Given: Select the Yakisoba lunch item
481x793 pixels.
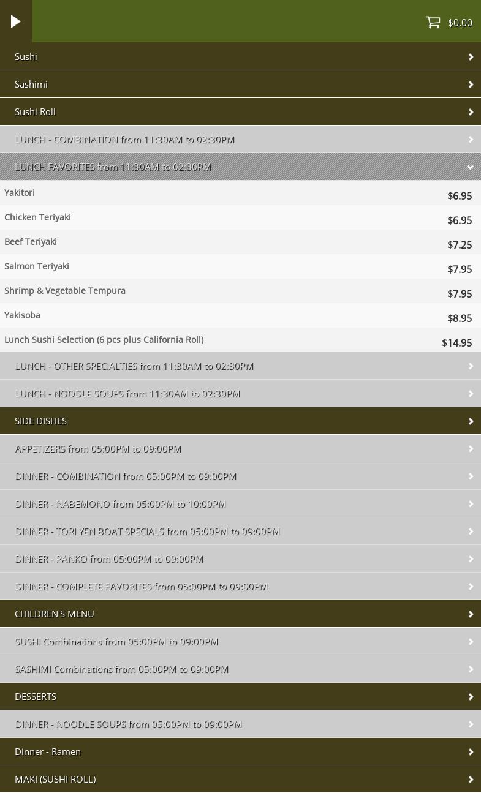Looking at the screenshot, I should (23, 315).
